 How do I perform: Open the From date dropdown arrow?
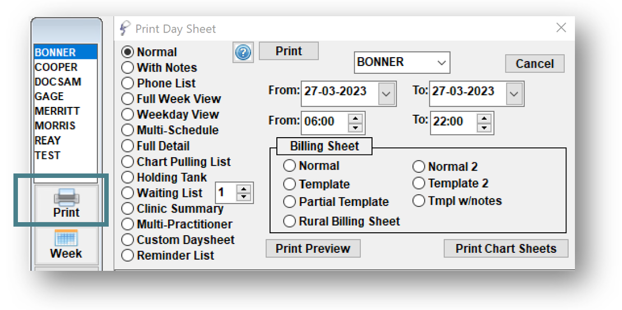(x=386, y=94)
